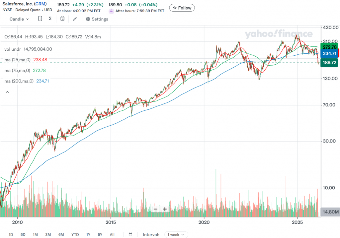The width and height of the screenshot is (340, 238).
Task: Select the pencil drawing tool
Action: point(75,19)
